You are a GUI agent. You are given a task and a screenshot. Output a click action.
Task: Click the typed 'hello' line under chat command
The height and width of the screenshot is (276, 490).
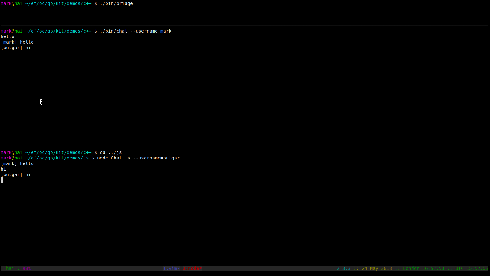coord(7,36)
